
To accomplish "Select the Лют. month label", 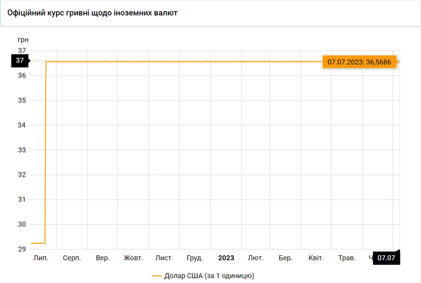I will pyautogui.click(x=256, y=258).
